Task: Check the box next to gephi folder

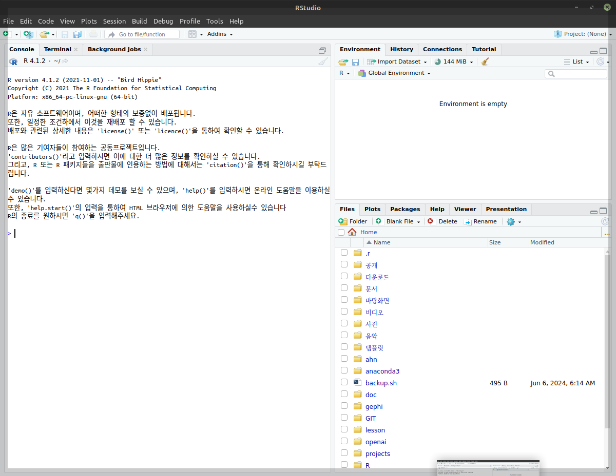Action: [x=344, y=406]
